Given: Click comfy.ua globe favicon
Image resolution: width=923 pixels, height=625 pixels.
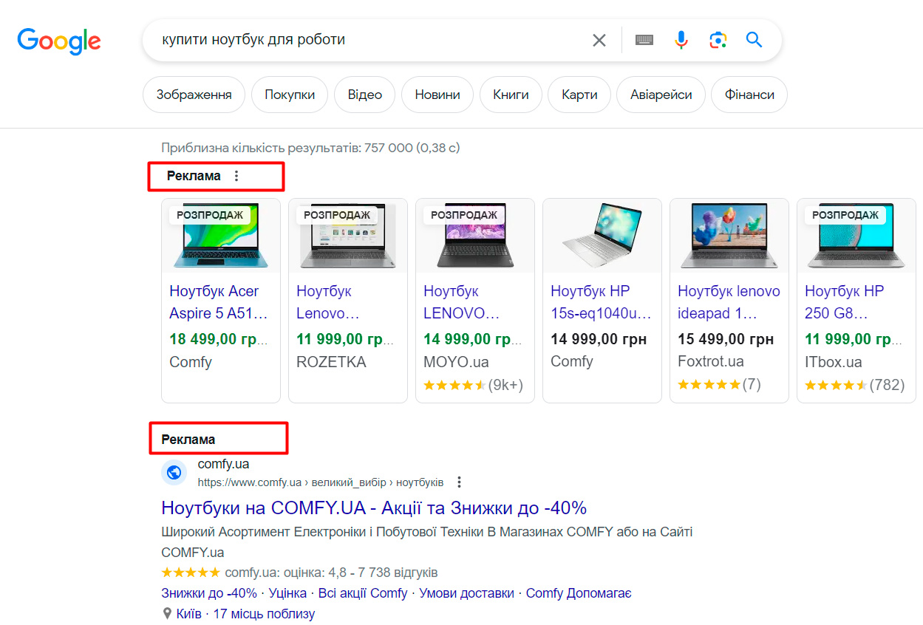Looking at the screenshot, I should tap(174, 472).
